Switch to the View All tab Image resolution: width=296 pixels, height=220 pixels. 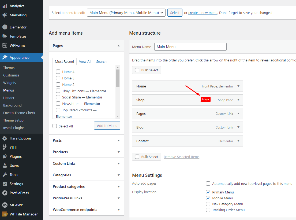pyautogui.click(x=85, y=61)
